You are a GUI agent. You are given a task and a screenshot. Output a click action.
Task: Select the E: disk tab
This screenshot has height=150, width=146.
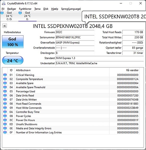[x=27, y=16]
